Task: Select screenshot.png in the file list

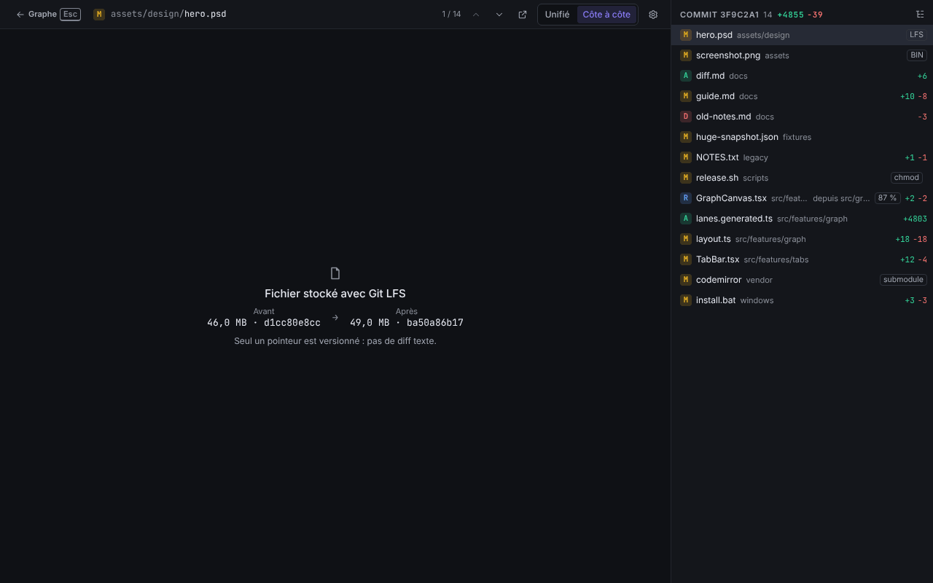Action: click(x=802, y=55)
